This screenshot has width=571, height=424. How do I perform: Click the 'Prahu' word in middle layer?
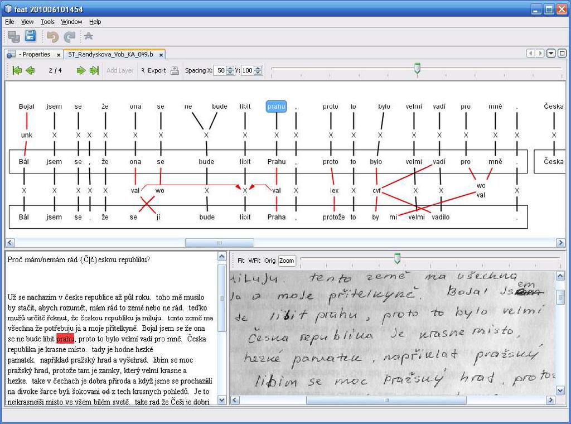pos(277,161)
